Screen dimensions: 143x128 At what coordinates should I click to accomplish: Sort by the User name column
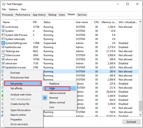tap(83, 22)
